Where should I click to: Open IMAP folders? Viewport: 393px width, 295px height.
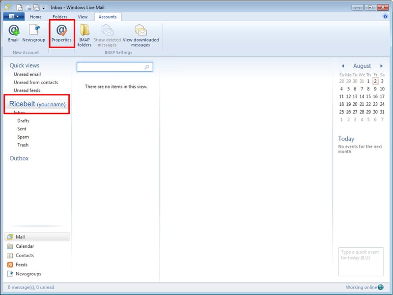pos(84,35)
